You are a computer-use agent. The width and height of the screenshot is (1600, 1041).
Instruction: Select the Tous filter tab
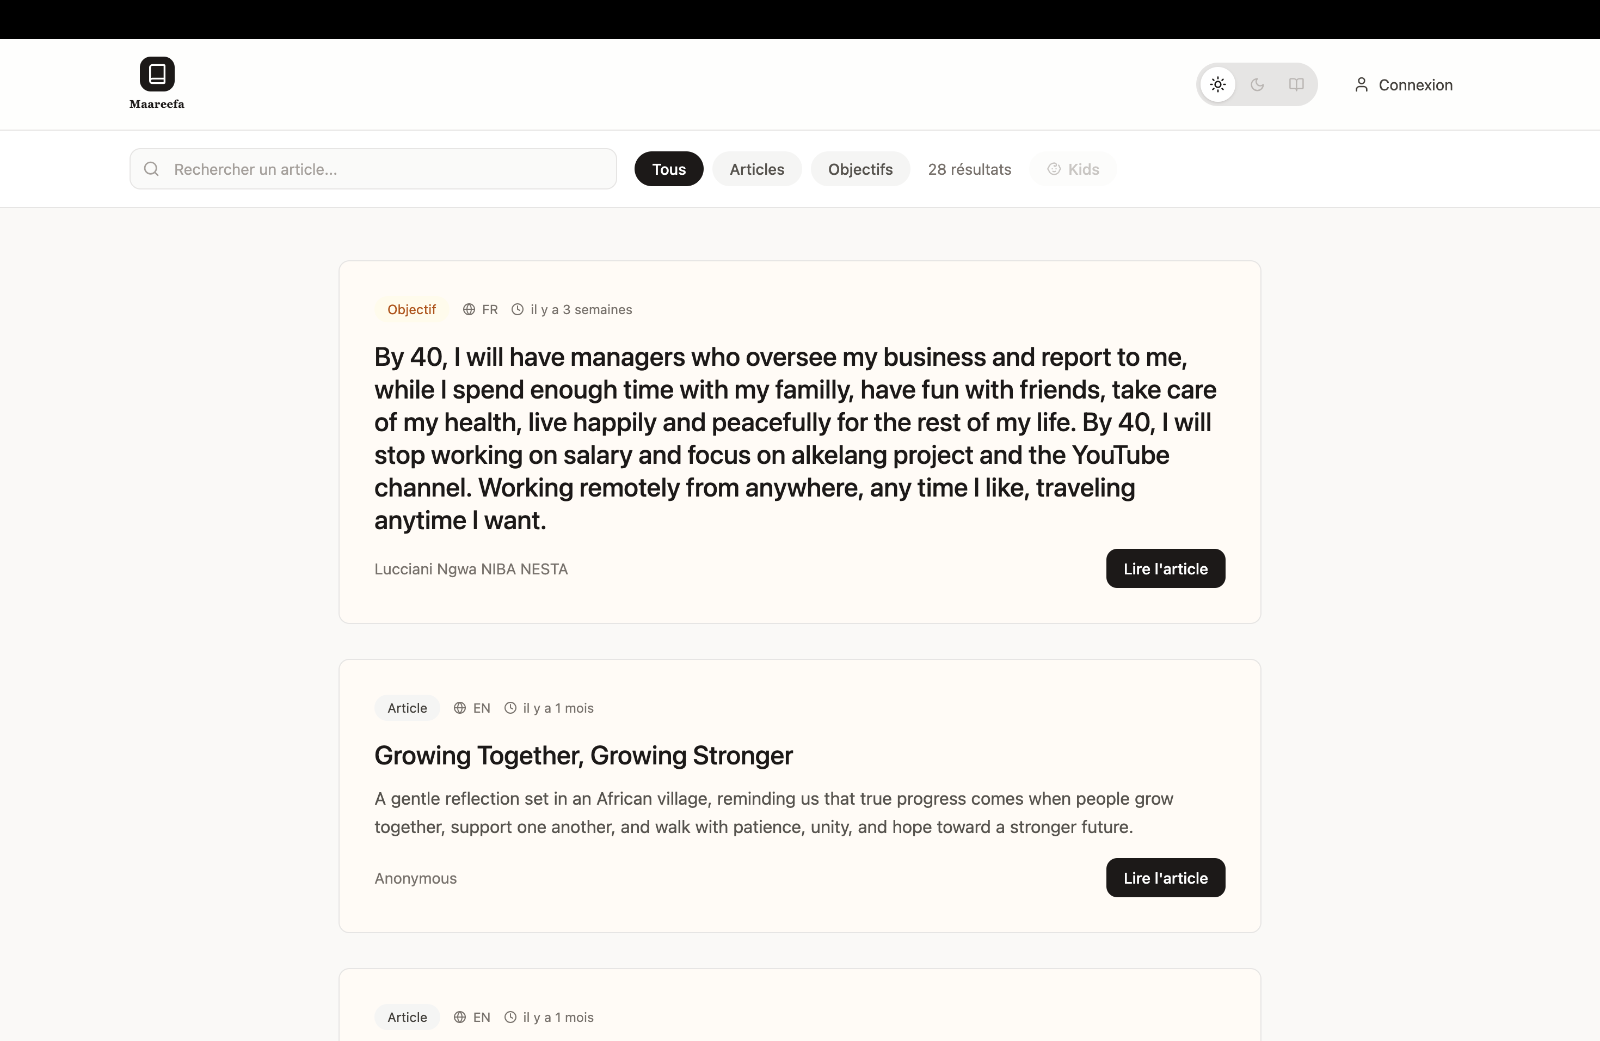click(668, 169)
